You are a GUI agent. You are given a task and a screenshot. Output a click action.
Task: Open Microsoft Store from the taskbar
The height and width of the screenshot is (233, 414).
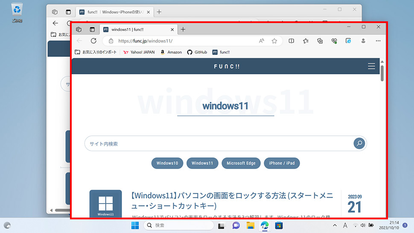(279, 225)
